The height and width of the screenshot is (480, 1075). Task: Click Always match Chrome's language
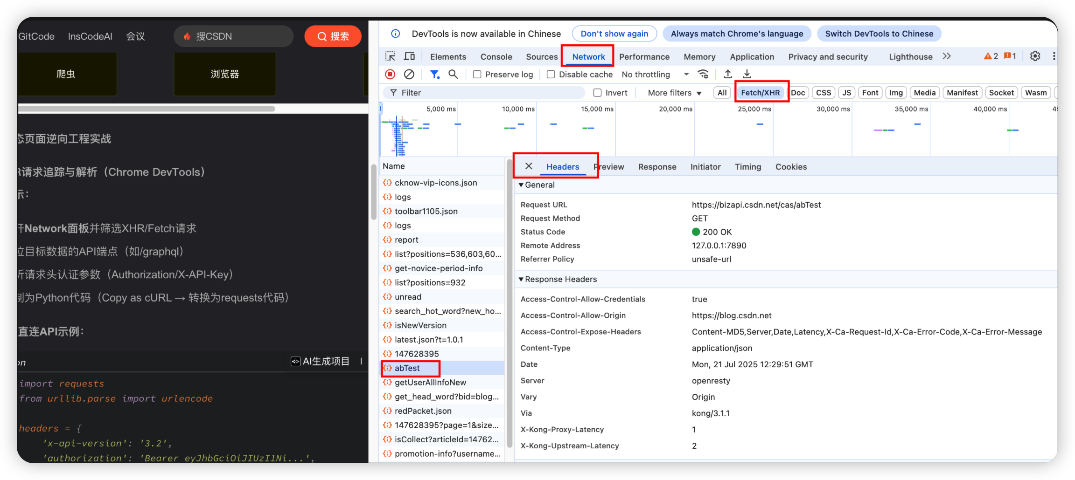[737, 34]
